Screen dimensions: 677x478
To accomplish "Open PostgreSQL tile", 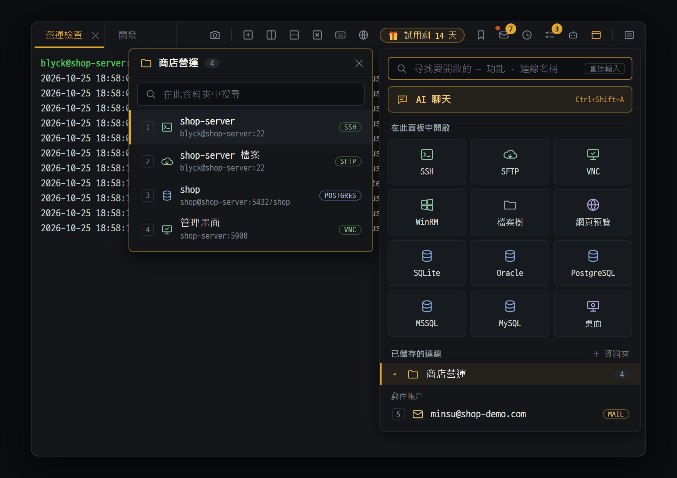I will coord(593,263).
